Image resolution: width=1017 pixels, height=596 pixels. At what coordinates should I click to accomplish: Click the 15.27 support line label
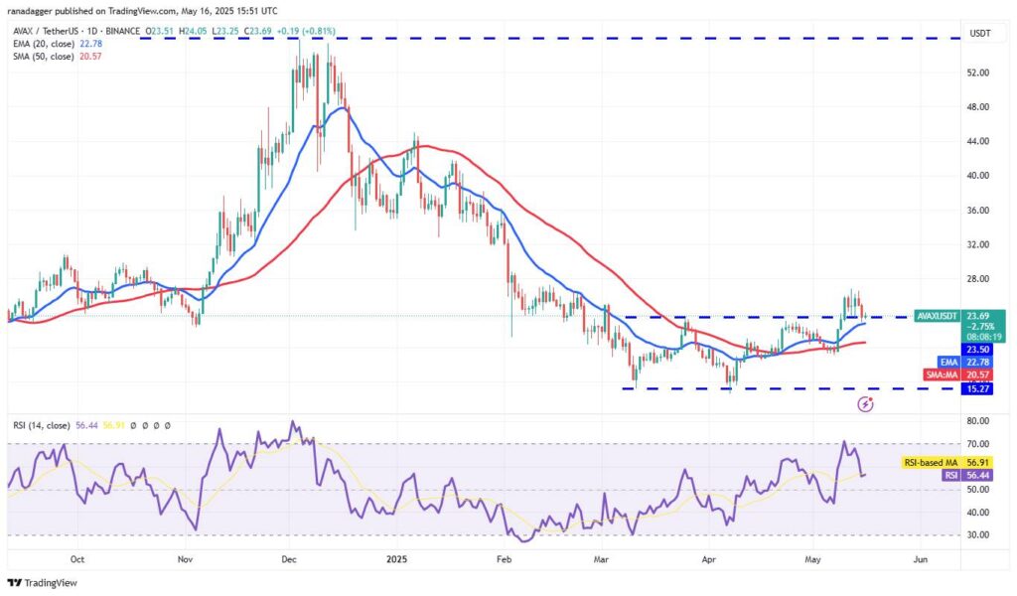pyautogui.click(x=978, y=389)
